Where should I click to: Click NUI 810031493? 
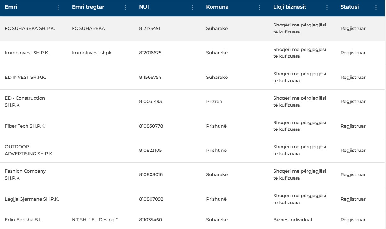pos(151,101)
